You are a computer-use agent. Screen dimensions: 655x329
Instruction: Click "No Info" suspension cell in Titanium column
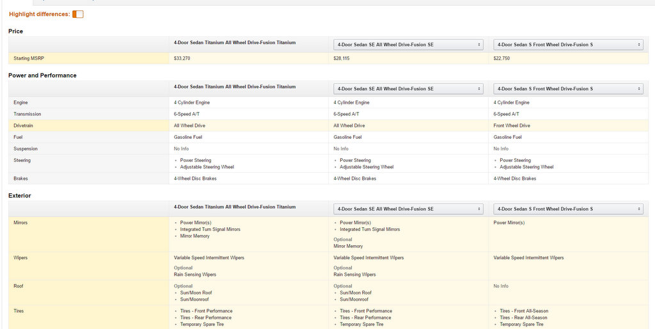click(182, 149)
